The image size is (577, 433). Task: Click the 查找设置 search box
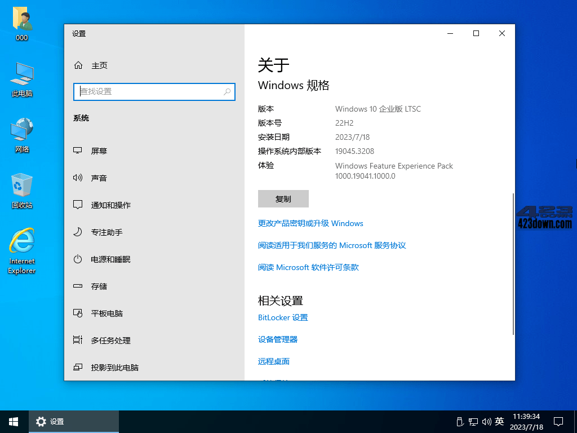point(154,92)
